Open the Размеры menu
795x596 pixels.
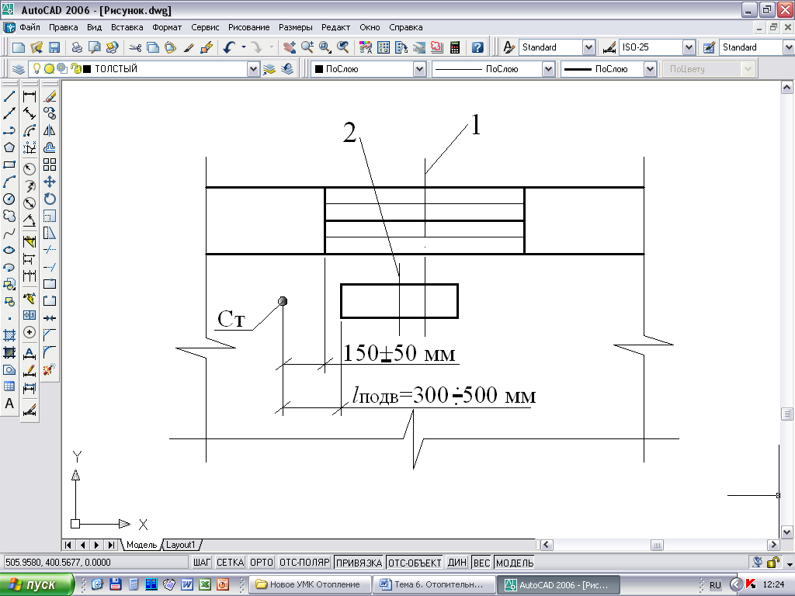pyautogui.click(x=296, y=27)
